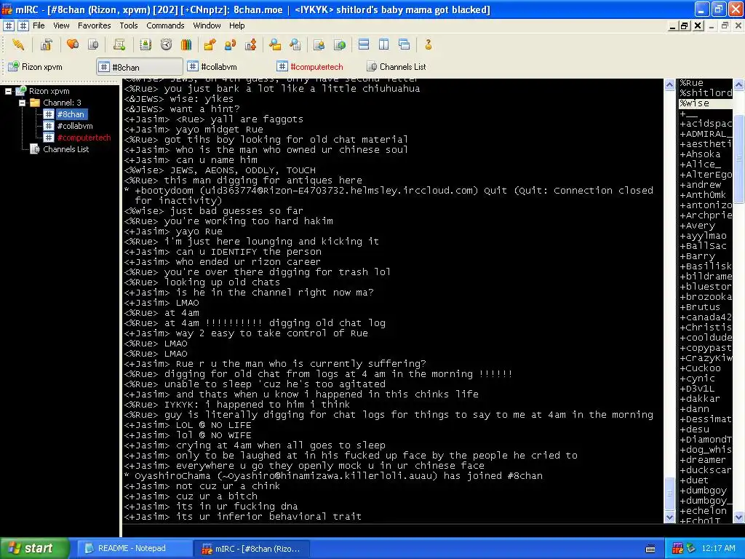This screenshot has height=559, width=745.
Task: Open the Address Book toolbar icon
Action: tap(146, 44)
